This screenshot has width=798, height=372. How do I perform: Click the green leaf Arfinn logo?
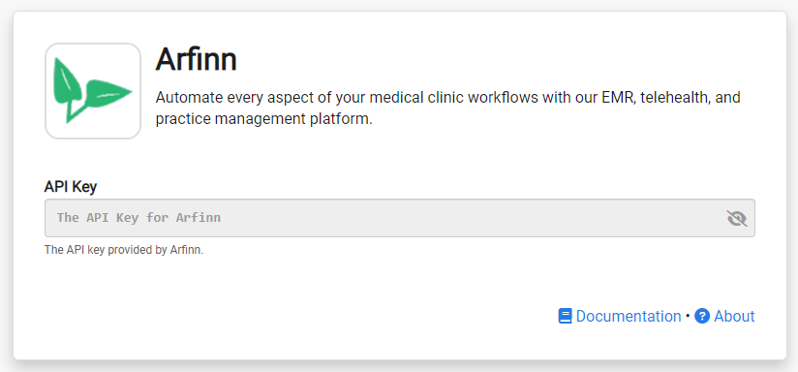[x=93, y=91]
